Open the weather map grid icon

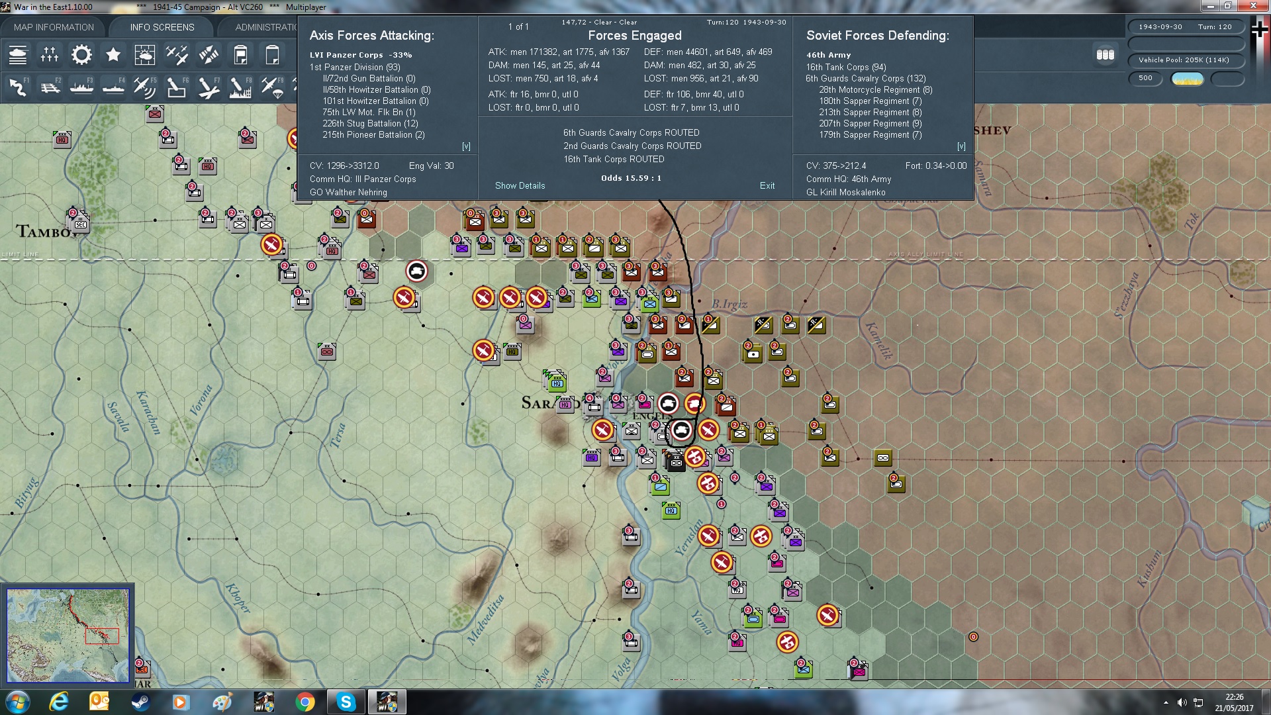(x=145, y=55)
